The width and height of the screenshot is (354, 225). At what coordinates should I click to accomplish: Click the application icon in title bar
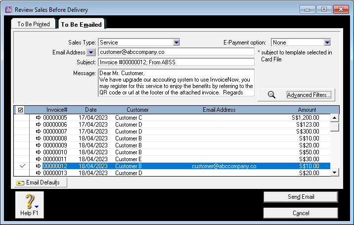click(x=7, y=8)
